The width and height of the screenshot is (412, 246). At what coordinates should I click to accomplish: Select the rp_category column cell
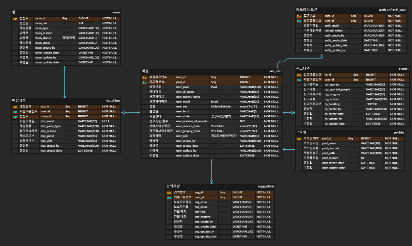(x=338, y=94)
